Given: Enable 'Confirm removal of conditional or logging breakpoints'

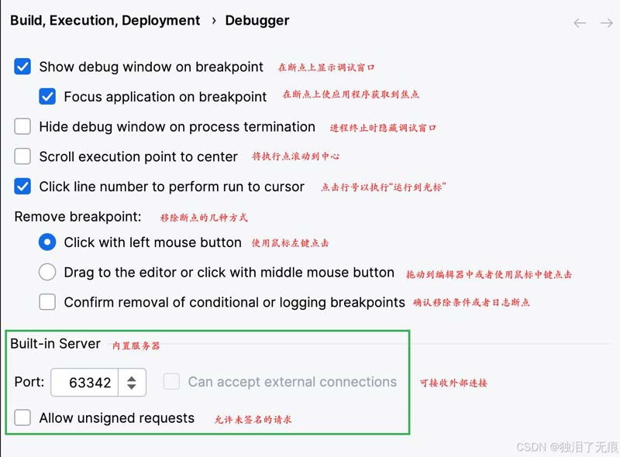Looking at the screenshot, I should (x=47, y=302).
